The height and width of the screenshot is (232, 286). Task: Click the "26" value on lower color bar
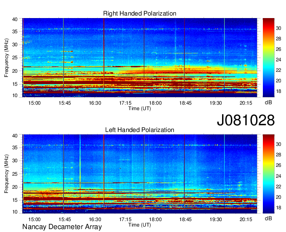pyautogui.click(x=278, y=165)
